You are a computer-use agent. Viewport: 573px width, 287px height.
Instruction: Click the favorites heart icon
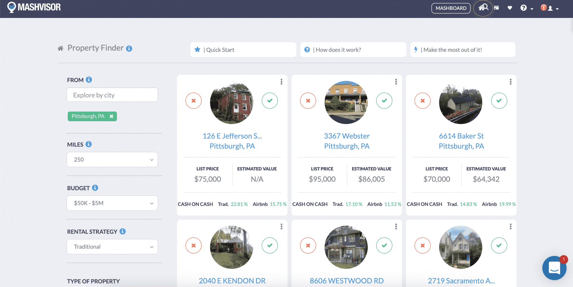click(510, 8)
